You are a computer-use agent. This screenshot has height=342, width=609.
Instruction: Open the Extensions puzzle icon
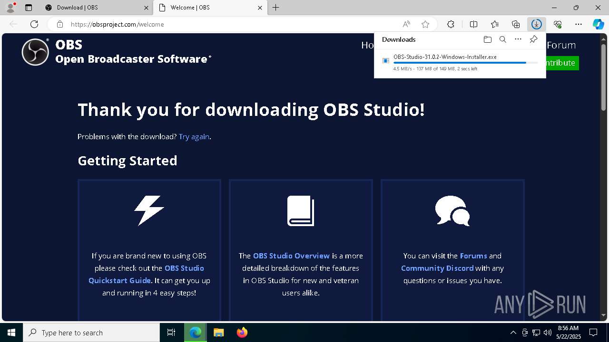click(451, 24)
